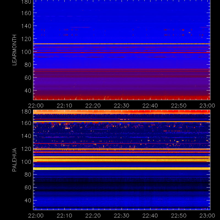Click the 22:50 time label under the Palehua plot
The height and width of the screenshot is (220, 220).
pos(179,216)
